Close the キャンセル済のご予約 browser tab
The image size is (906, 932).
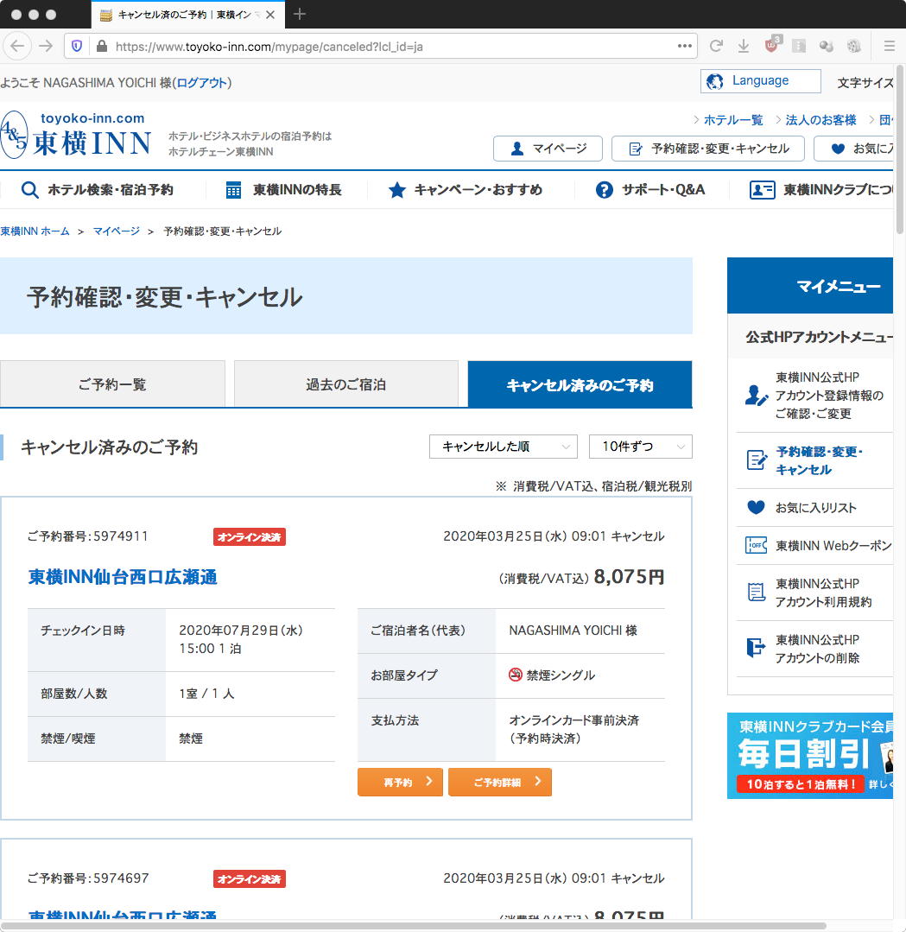(269, 15)
